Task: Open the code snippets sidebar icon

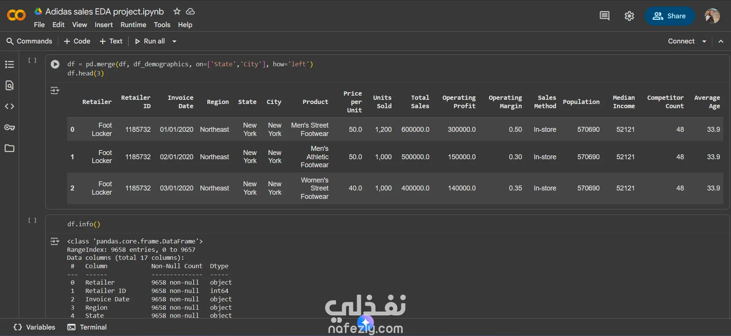Action: pyautogui.click(x=10, y=106)
